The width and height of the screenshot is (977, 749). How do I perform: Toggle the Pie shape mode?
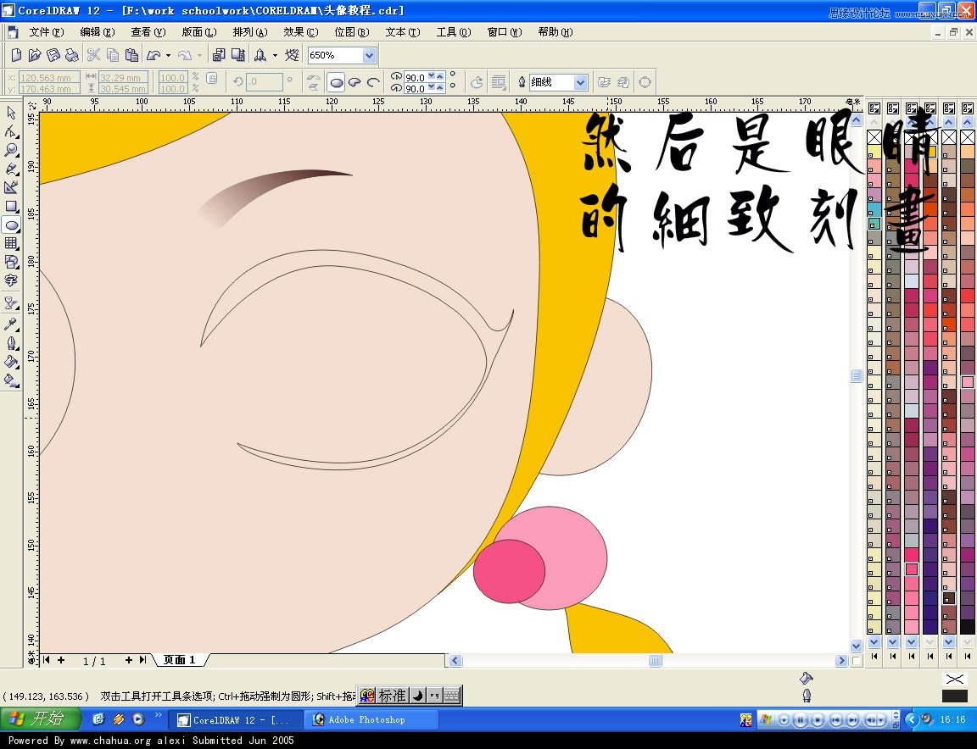(355, 81)
